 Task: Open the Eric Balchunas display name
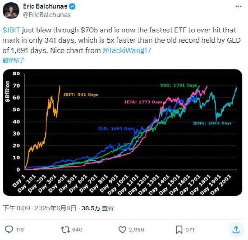[45, 6]
